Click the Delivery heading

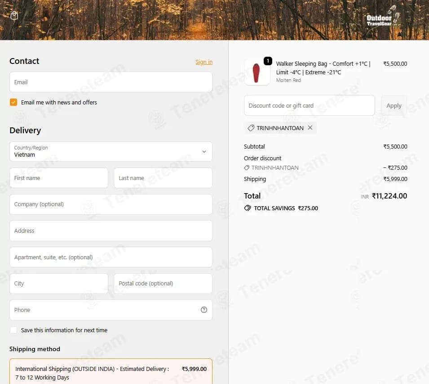pos(25,131)
